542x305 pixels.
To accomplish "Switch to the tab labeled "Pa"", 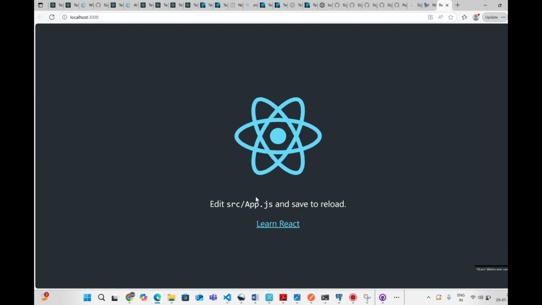I will (x=401, y=5).
